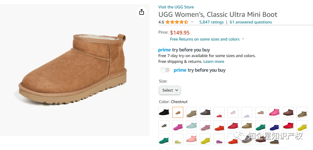Open the 5,847 ratings link

pos(211,22)
